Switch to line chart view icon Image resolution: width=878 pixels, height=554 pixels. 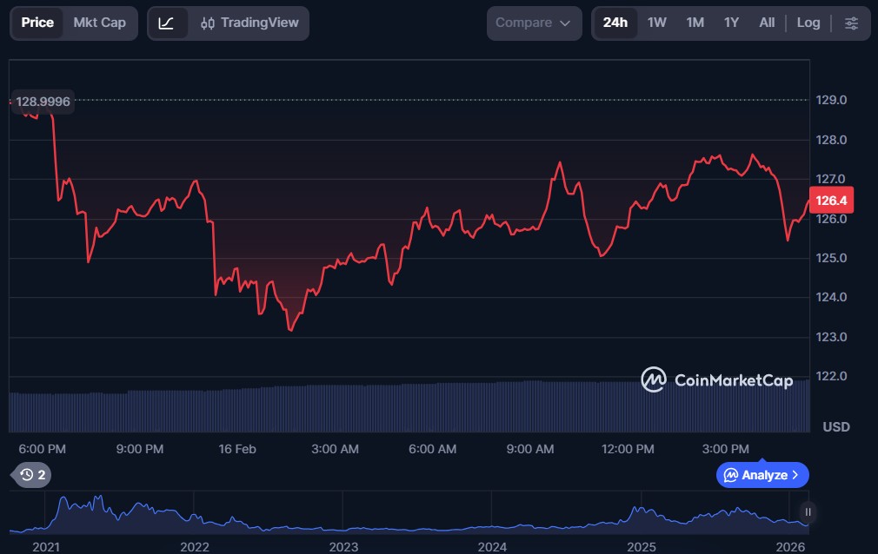pyautogui.click(x=167, y=23)
